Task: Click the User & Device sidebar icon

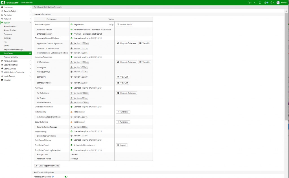Action: (2, 69)
